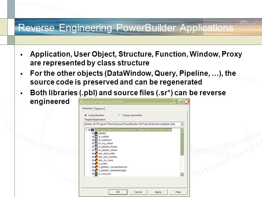The image size is (262, 197).
Task: Click the exc_no_rows user object icon
Action: click(x=96, y=160)
